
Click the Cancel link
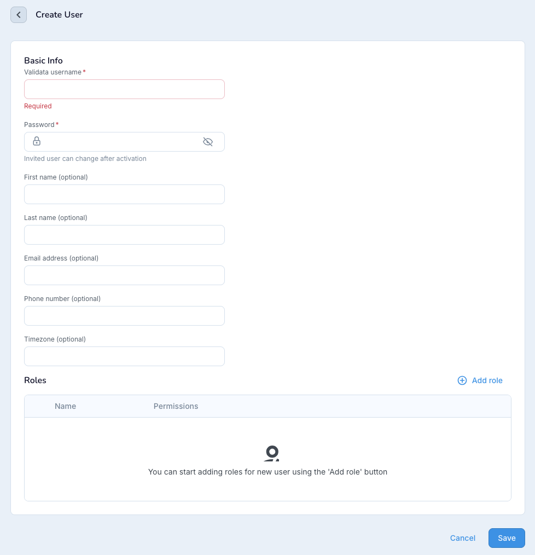coord(462,538)
